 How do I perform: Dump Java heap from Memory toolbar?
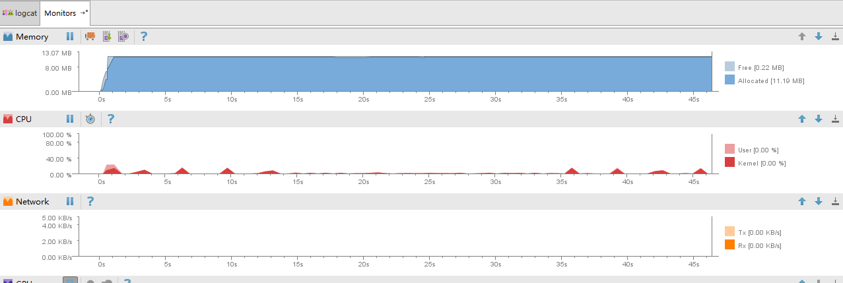(107, 36)
